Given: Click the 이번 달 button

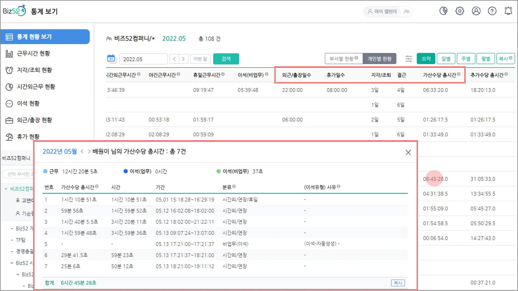Looking at the screenshot, I should 200,59.
